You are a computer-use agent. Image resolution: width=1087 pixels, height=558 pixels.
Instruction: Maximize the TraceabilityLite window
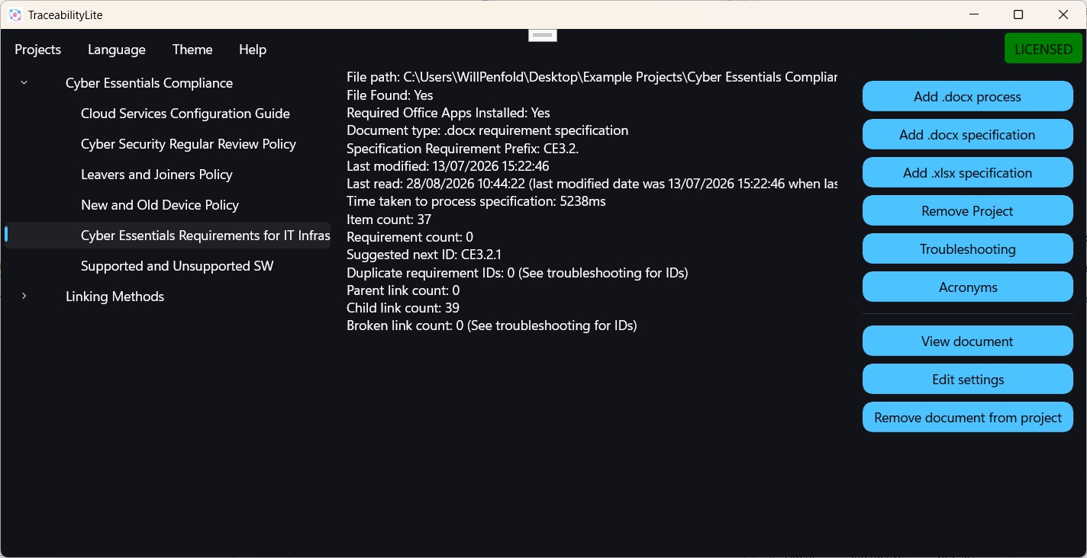(1018, 14)
